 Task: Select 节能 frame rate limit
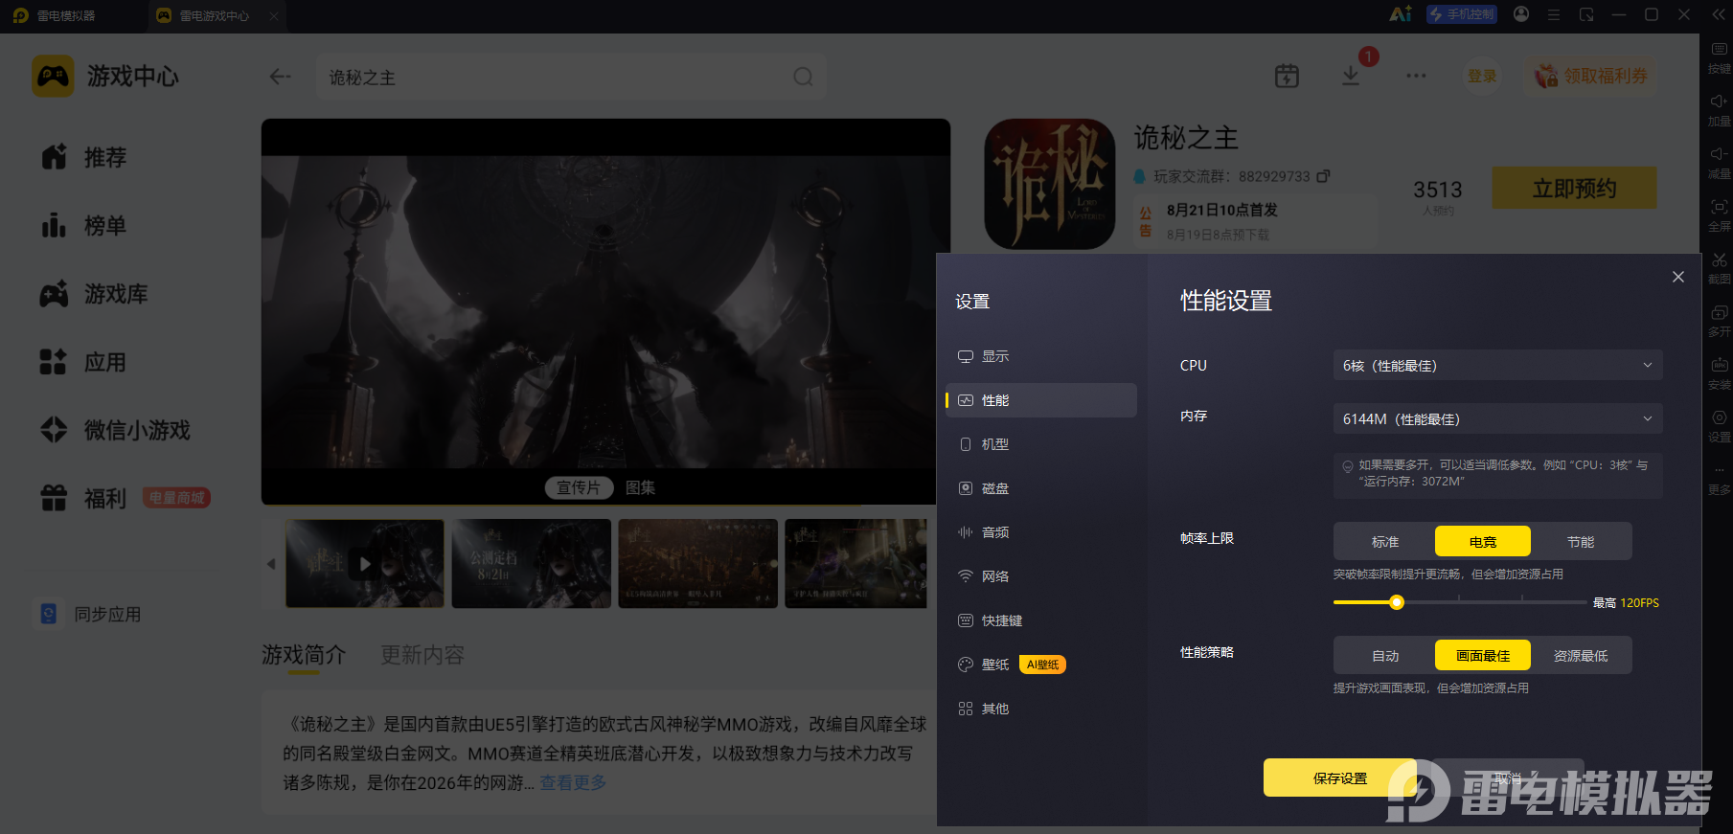(x=1581, y=542)
